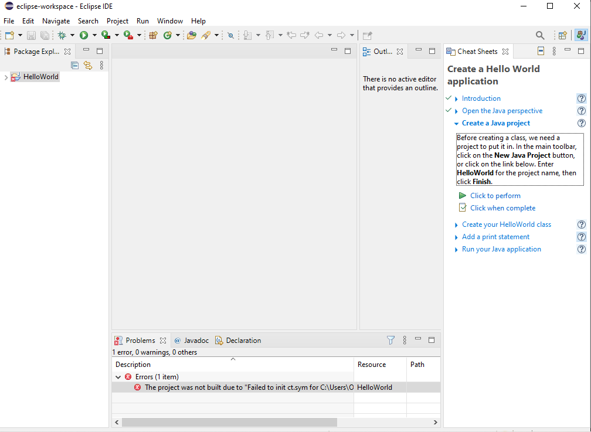Click the Save toolbar icon

pyautogui.click(x=31, y=35)
